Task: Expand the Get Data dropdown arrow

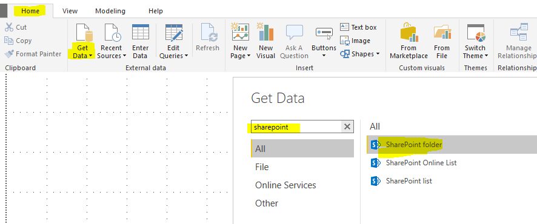Action: coord(90,56)
